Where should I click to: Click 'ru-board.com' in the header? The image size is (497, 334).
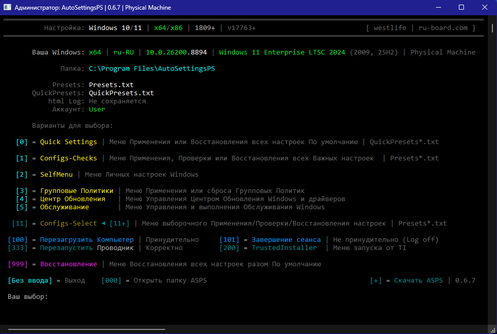pos(443,27)
